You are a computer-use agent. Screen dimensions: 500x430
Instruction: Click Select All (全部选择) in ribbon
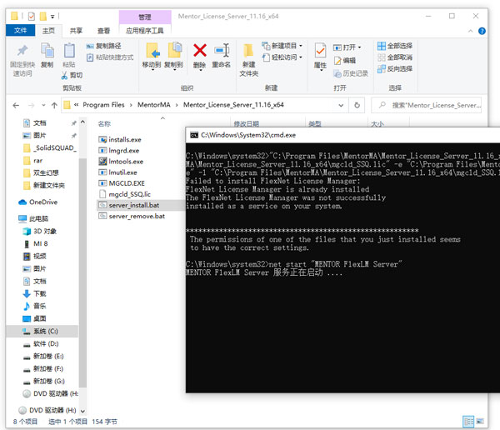pos(394,46)
